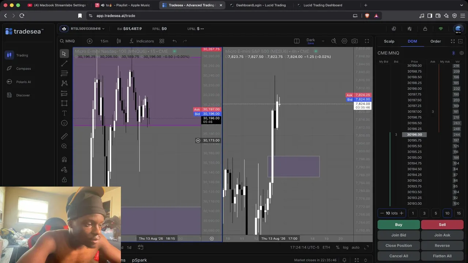
Task: Expand the RTSL50513359416 account dropdown
Action: click(x=87, y=28)
